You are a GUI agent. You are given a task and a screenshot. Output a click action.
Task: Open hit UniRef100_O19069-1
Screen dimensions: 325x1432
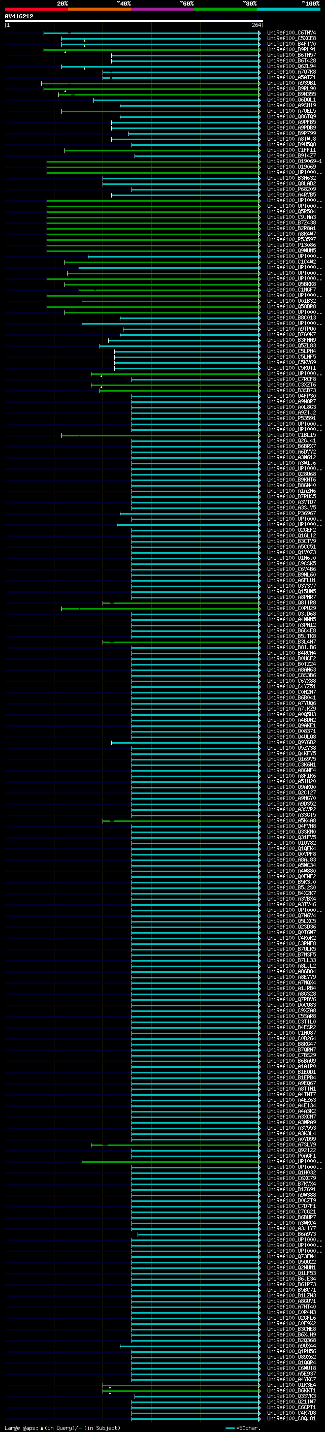(295, 161)
